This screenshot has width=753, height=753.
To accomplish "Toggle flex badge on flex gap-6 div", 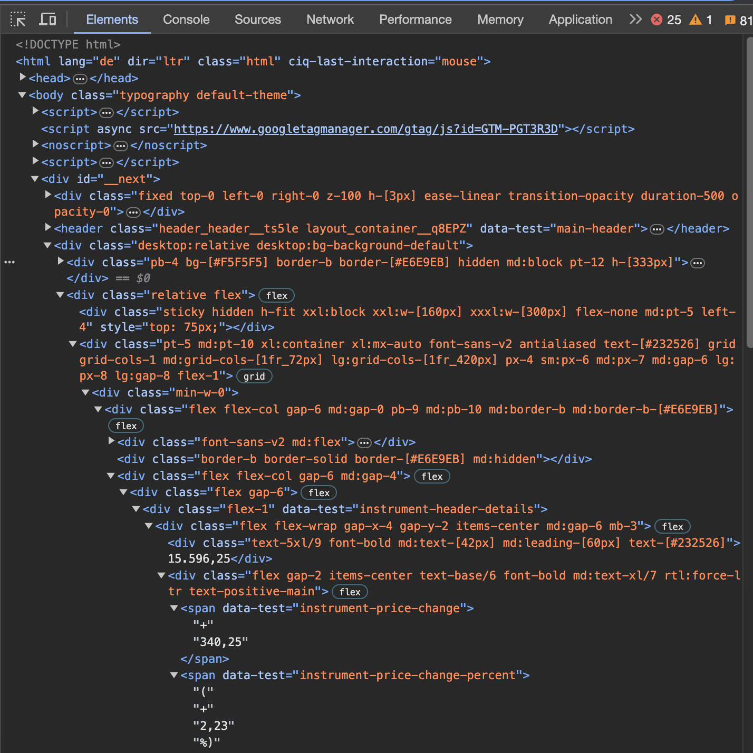I will coord(318,493).
